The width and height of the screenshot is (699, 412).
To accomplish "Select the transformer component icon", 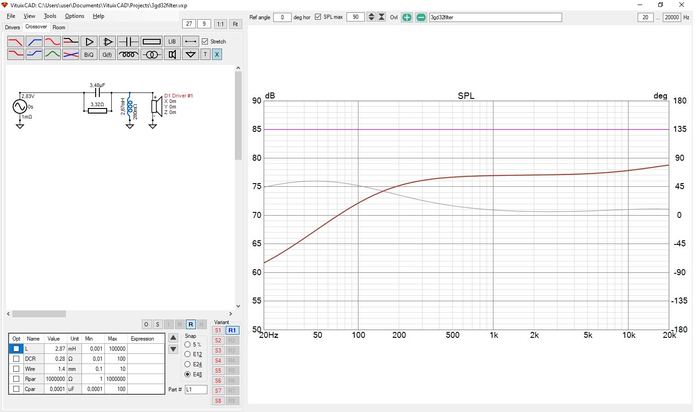I will click(x=152, y=54).
